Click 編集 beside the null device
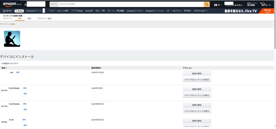276x129 pixels. [x=18, y=72]
